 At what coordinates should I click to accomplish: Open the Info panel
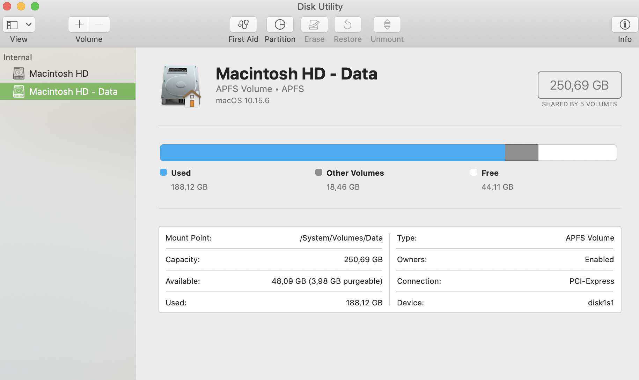click(x=624, y=24)
